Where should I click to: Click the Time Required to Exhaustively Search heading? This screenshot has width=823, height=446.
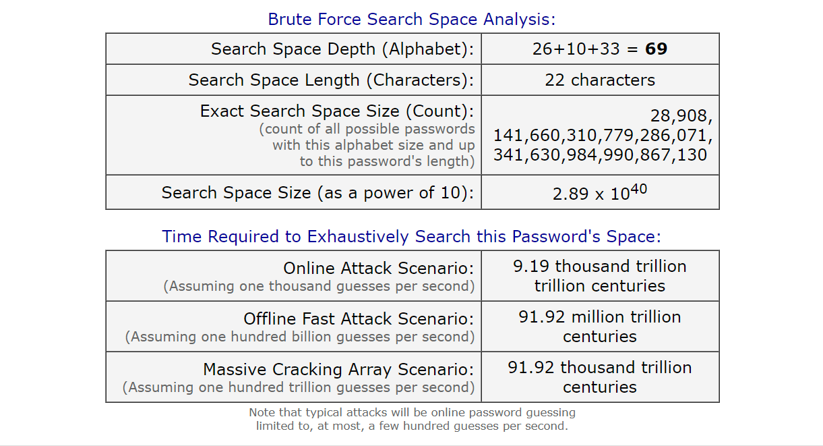[411, 236]
